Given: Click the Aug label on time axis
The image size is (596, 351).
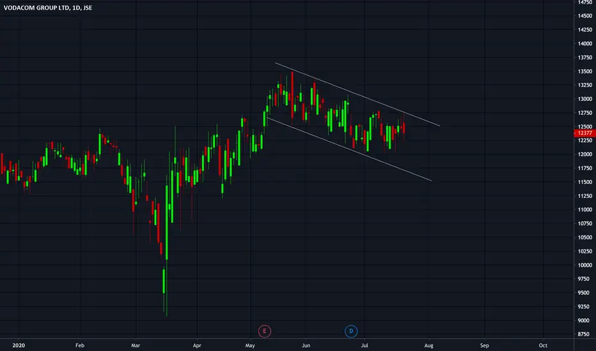Looking at the screenshot, I should pyautogui.click(x=428, y=345).
